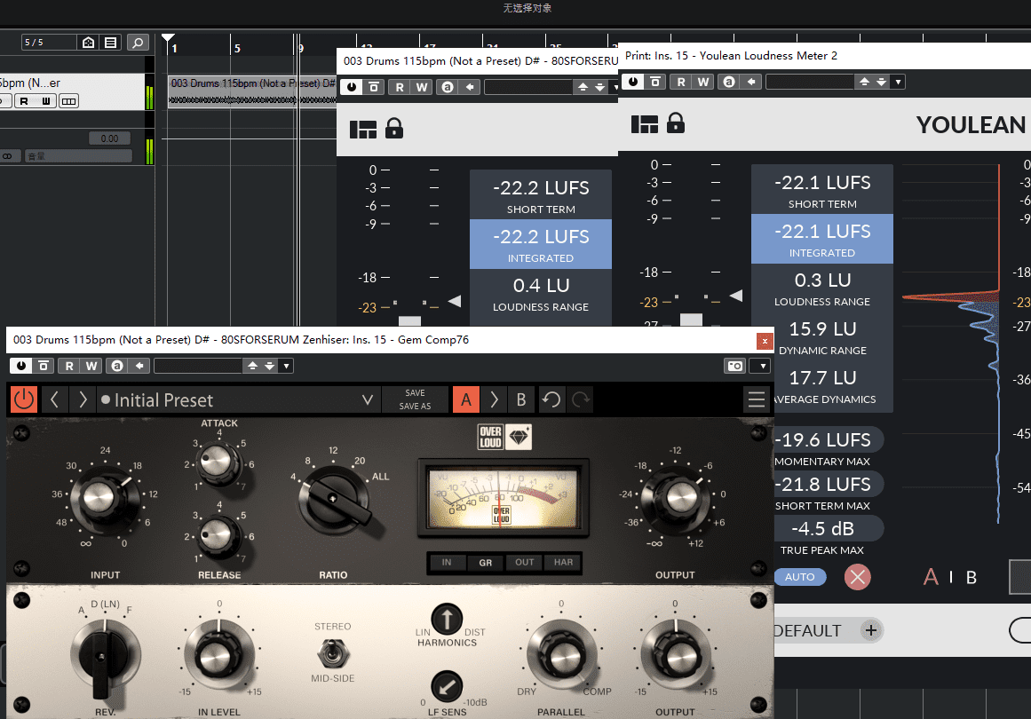This screenshot has width=1031, height=719.
Task: Toggle Gem Comp76 power button
Action: 24,399
